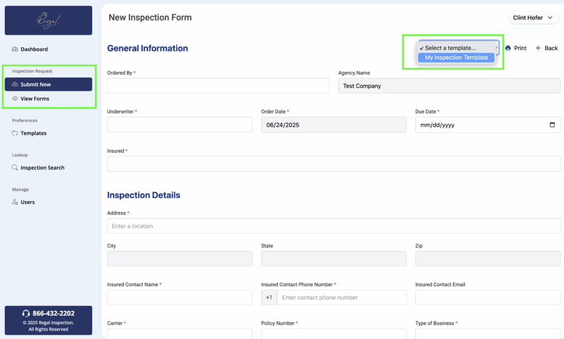Click into the Ordered By field
This screenshot has height=339, width=564.
tap(218, 86)
